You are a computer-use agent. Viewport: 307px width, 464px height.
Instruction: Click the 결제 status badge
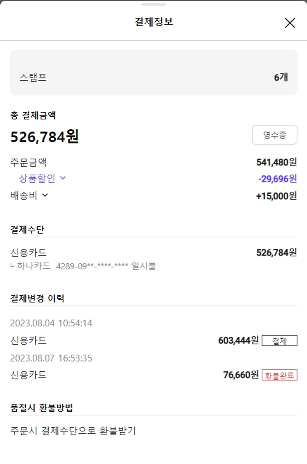(x=279, y=341)
